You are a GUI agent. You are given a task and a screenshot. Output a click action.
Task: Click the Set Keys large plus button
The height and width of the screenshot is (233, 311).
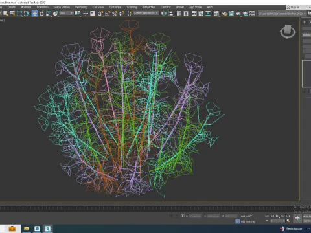[297, 218]
